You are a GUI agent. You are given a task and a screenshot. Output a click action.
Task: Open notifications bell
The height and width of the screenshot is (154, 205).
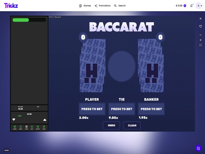(x=191, y=6)
